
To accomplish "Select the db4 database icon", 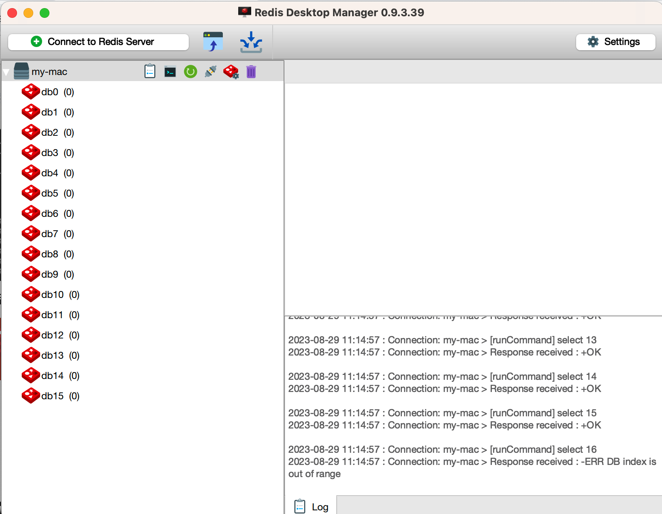I will tap(31, 173).
